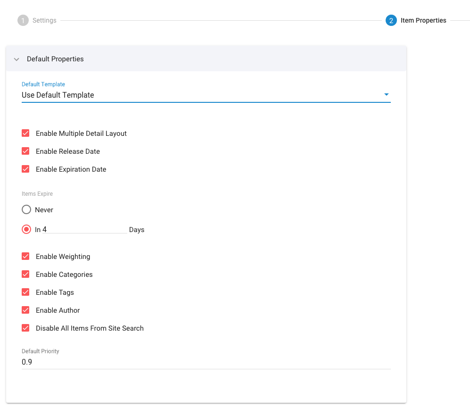
Task: Go to step 1 Settings circle icon
Action: (23, 20)
